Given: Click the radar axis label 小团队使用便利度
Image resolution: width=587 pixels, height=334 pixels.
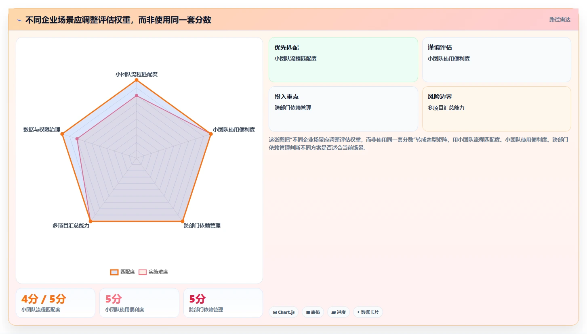Looking at the screenshot, I should pyautogui.click(x=234, y=129).
